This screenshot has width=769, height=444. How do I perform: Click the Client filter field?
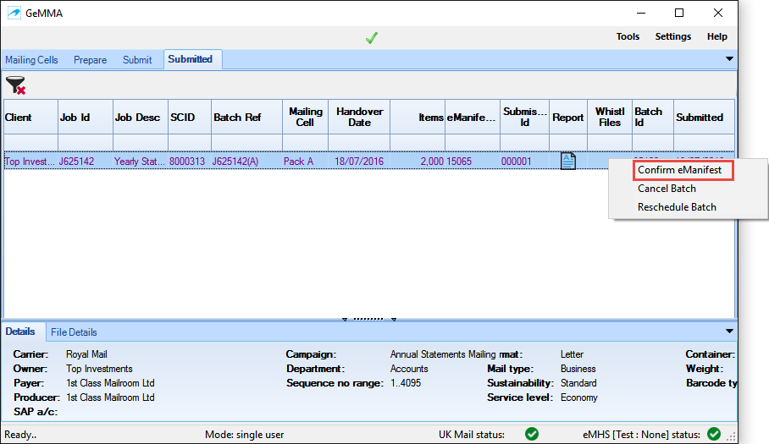pyautogui.click(x=30, y=142)
